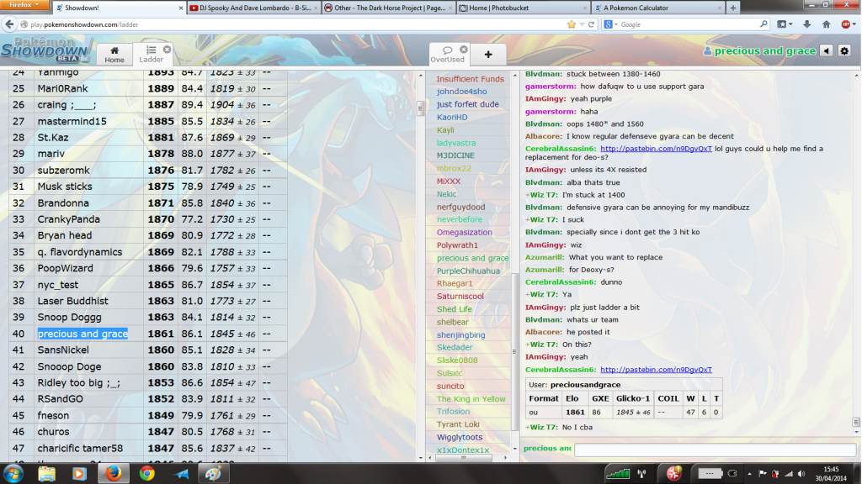Viewport: 862px width, 484px height.
Task: Open the Windows Start menu
Action: [14, 473]
